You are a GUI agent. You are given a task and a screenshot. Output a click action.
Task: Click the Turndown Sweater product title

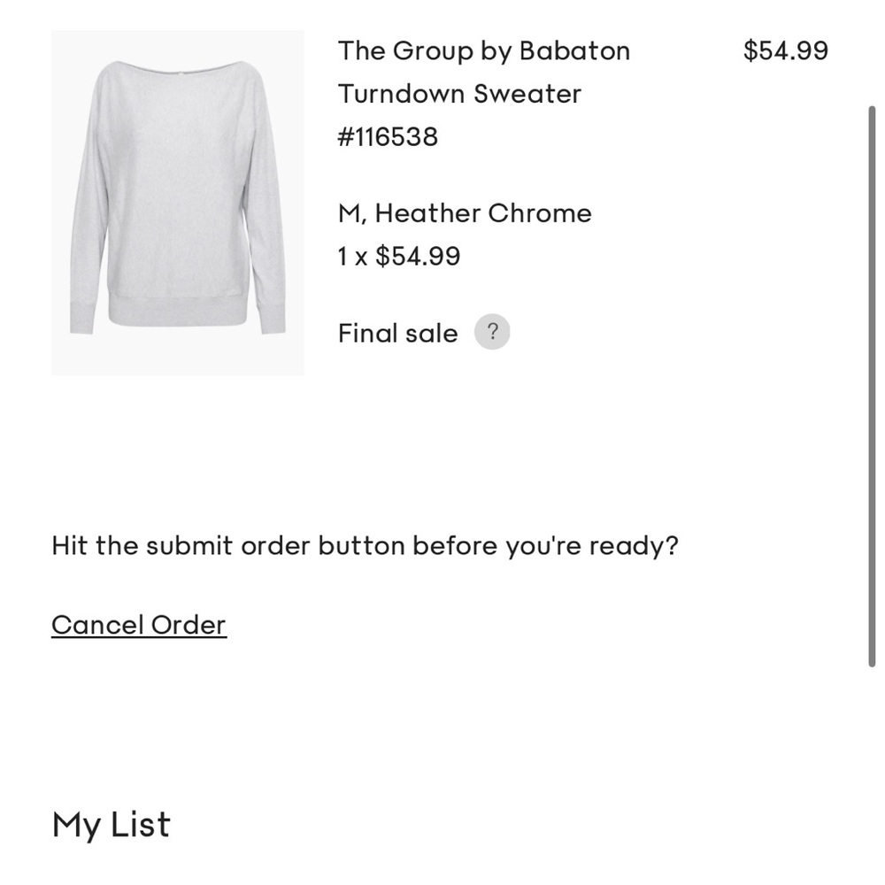[458, 94]
